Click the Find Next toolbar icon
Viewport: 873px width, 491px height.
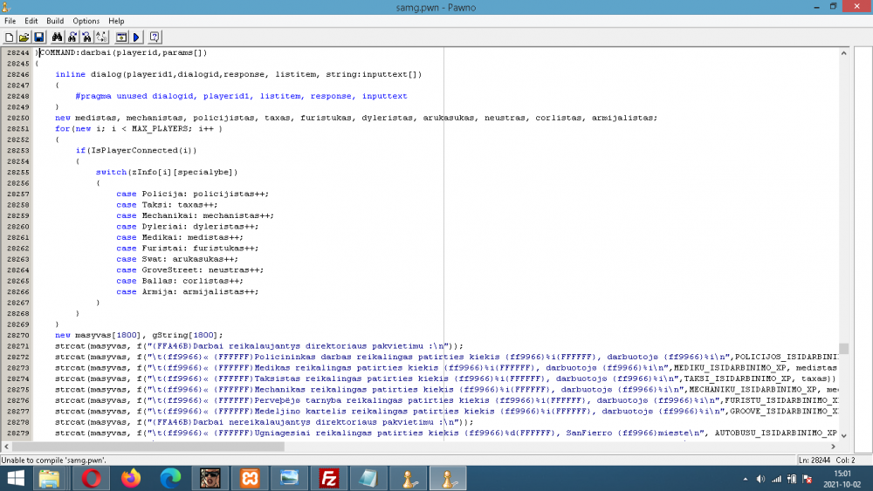(x=72, y=37)
